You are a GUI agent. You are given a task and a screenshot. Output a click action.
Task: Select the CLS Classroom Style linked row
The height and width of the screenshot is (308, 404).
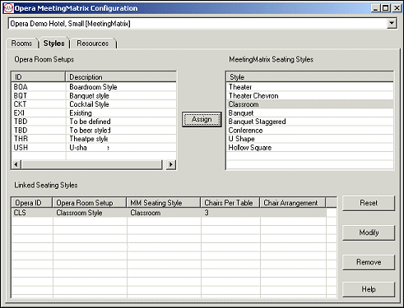click(169, 213)
